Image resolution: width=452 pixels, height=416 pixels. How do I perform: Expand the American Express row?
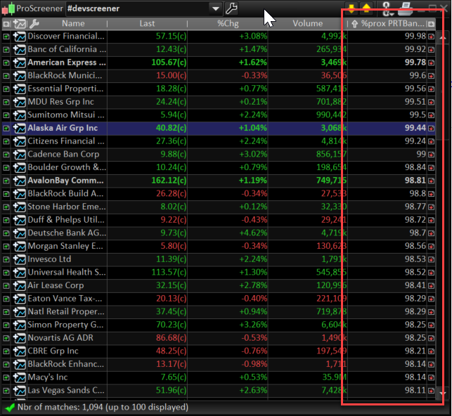(x=6, y=63)
